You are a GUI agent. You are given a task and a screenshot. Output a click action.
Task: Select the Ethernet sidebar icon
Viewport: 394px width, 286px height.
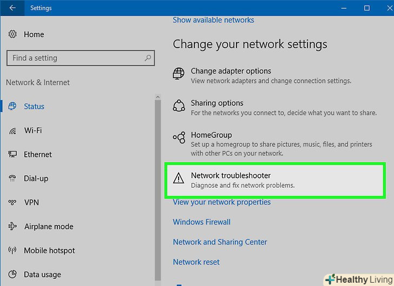pyautogui.click(x=13, y=155)
